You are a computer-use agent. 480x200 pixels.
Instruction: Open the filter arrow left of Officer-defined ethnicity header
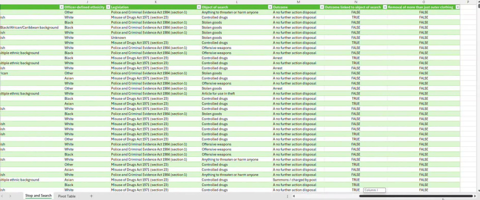click(61, 7)
